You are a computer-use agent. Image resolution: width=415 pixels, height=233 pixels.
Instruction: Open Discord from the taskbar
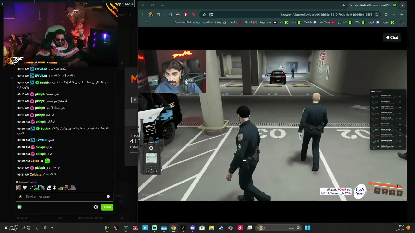(x=193, y=228)
